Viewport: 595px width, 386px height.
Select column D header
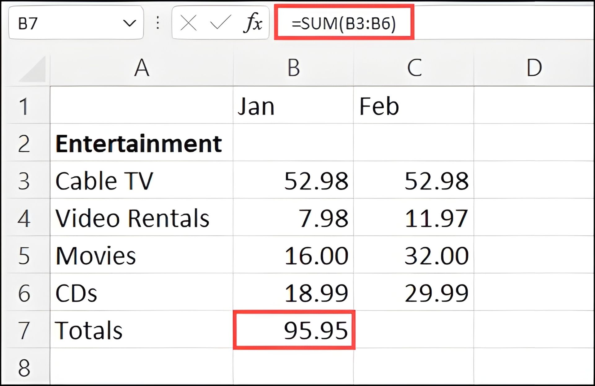coord(534,67)
